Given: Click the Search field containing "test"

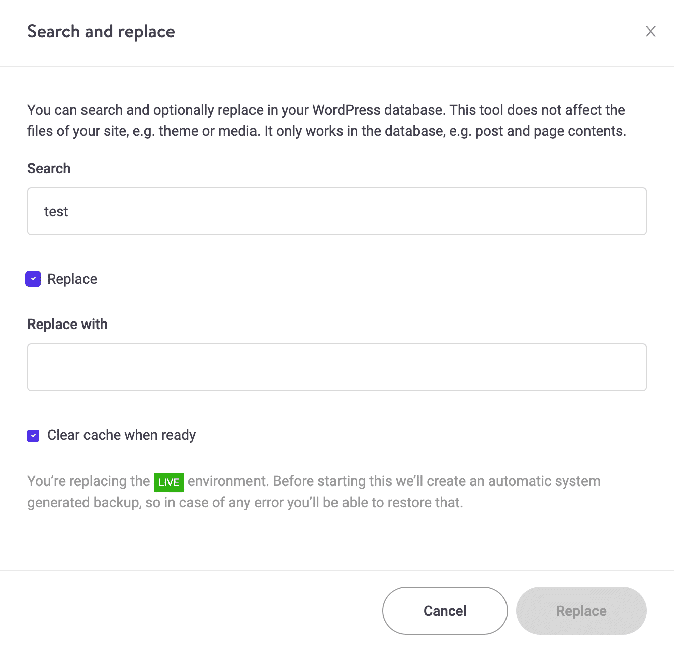Looking at the screenshot, I should [x=336, y=211].
